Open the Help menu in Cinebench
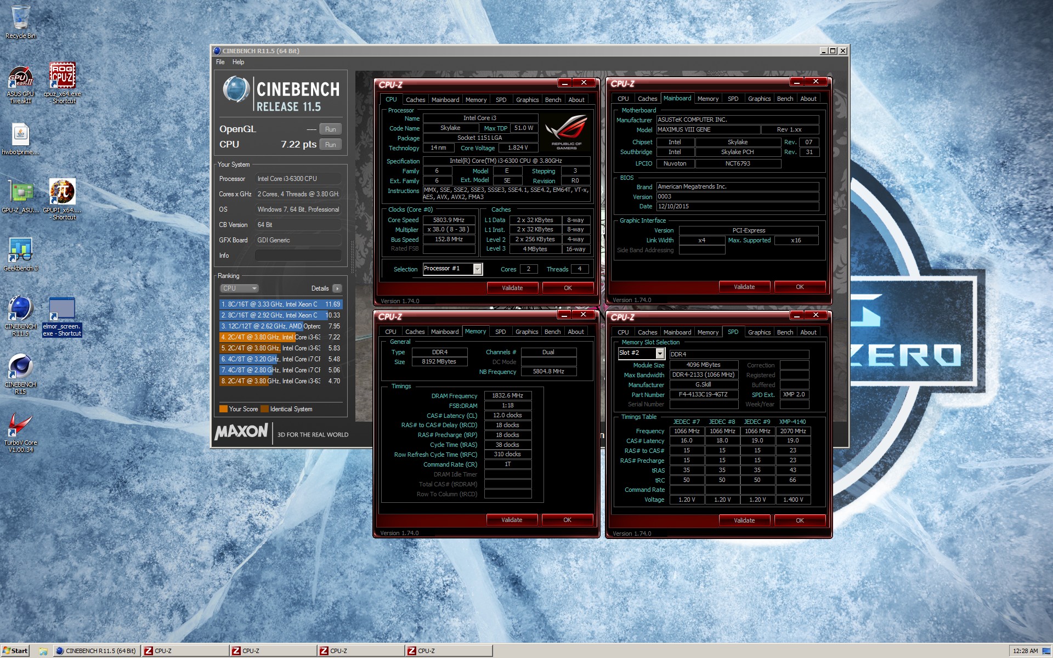 pyautogui.click(x=238, y=62)
